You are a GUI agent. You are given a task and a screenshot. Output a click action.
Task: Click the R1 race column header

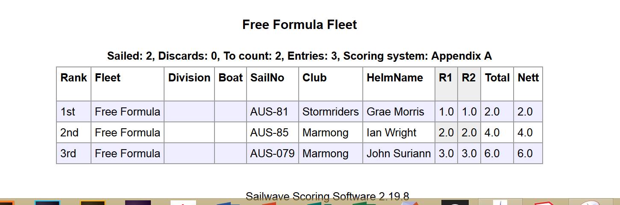[446, 78]
